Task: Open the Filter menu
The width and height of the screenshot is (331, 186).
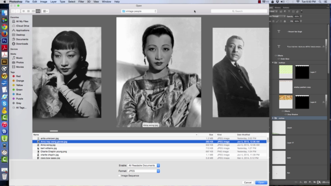Action: (x=81, y=2)
